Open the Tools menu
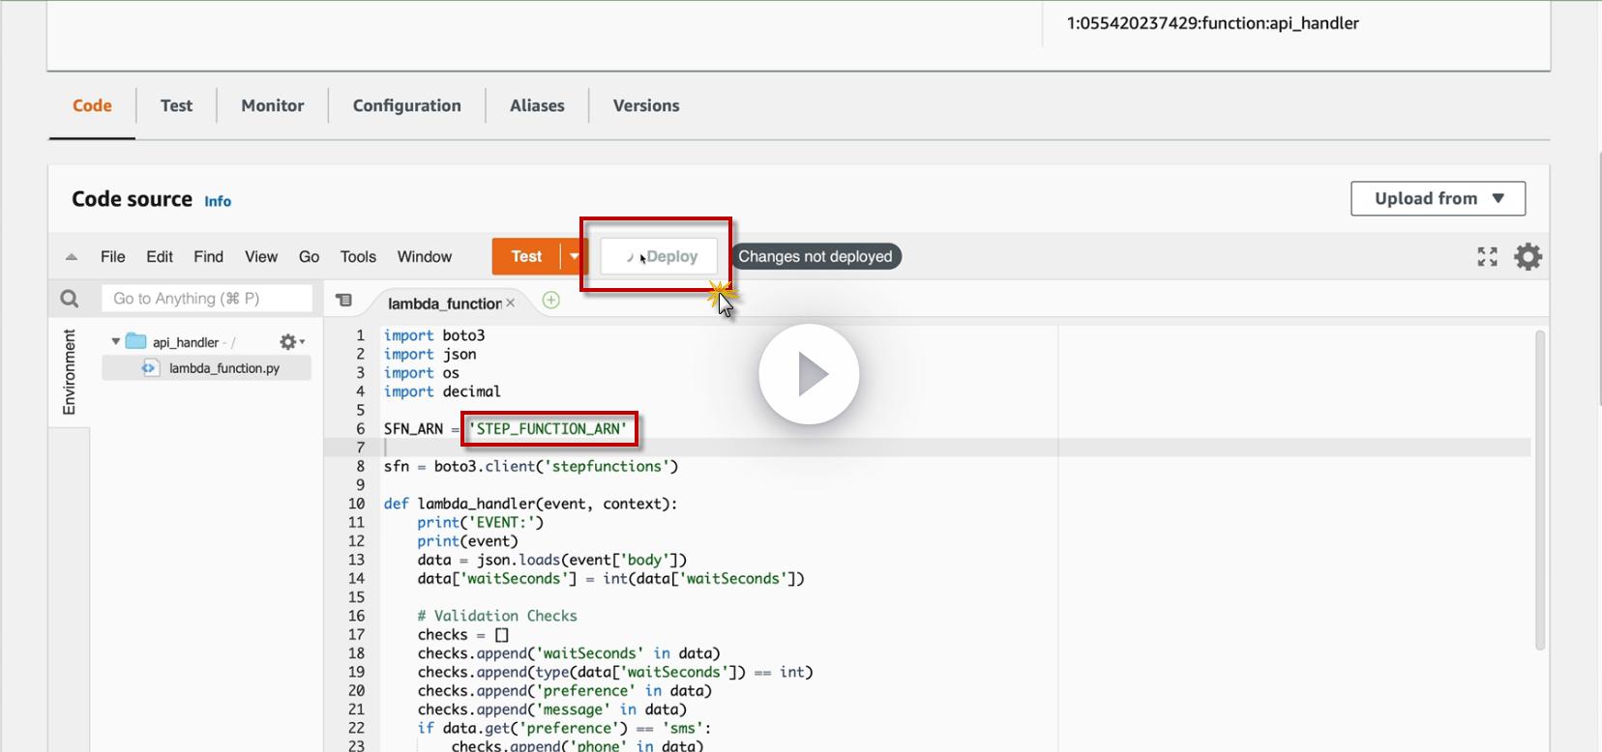 (x=358, y=256)
